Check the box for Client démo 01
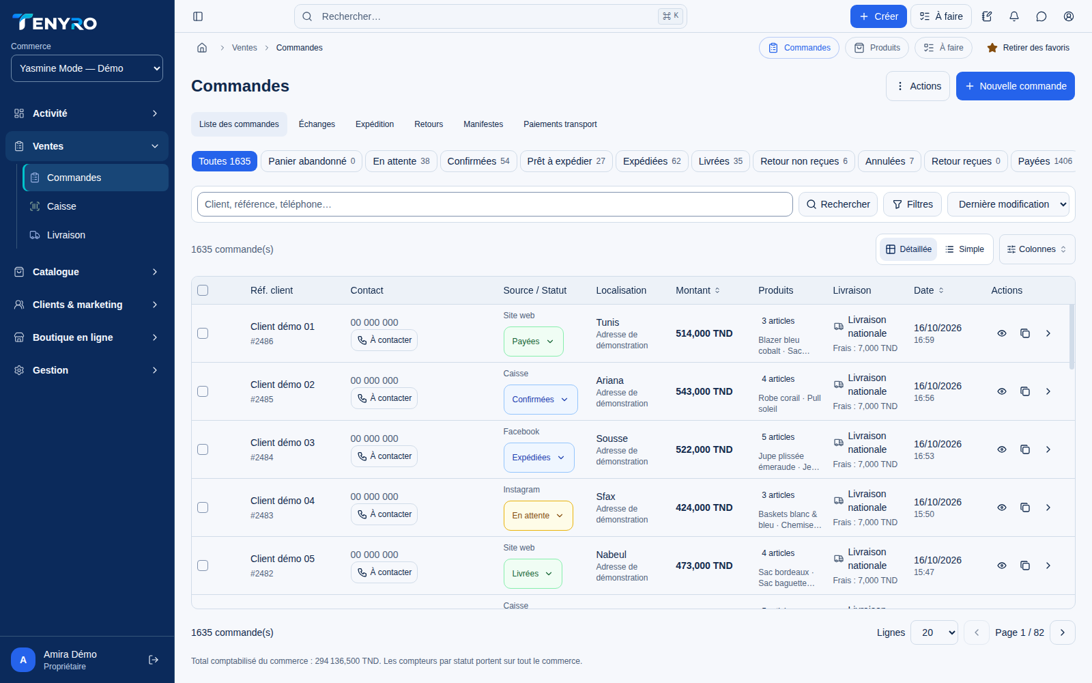This screenshot has width=1092, height=683. coord(203,333)
